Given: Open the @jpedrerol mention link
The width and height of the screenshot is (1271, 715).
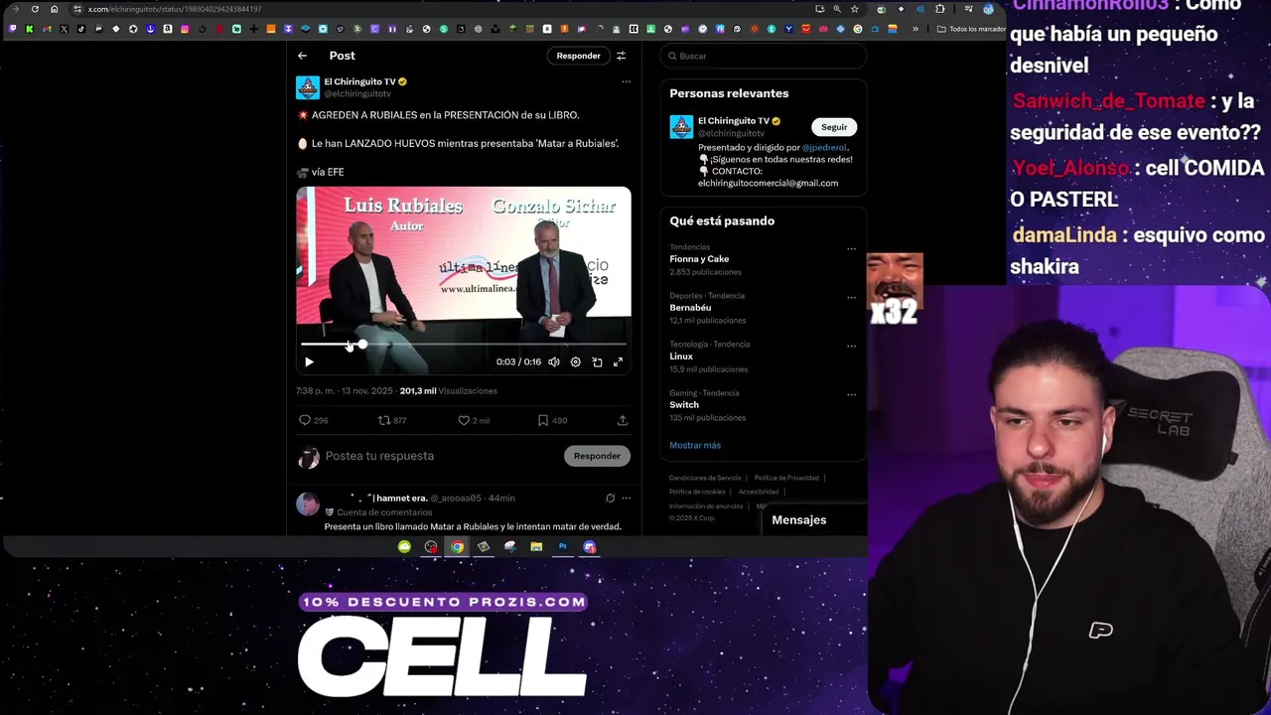Looking at the screenshot, I should tap(824, 147).
